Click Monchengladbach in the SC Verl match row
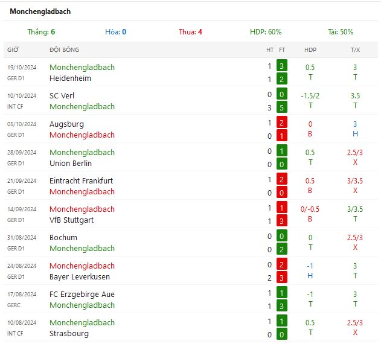 (x=82, y=107)
